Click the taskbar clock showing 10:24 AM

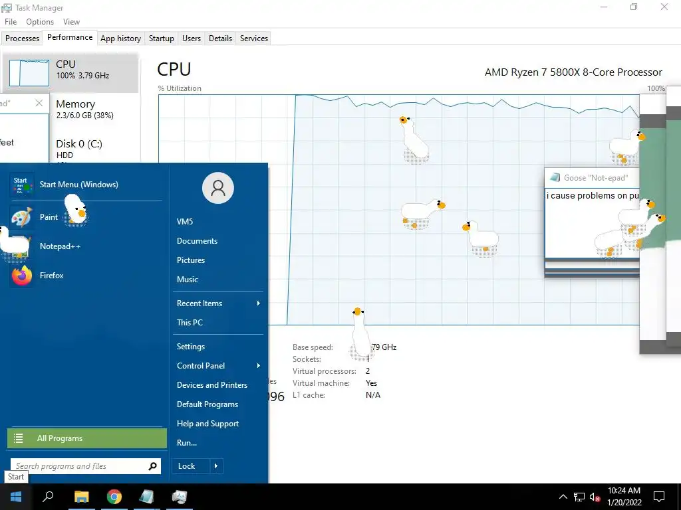pyautogui.click(x=624, y=497)
